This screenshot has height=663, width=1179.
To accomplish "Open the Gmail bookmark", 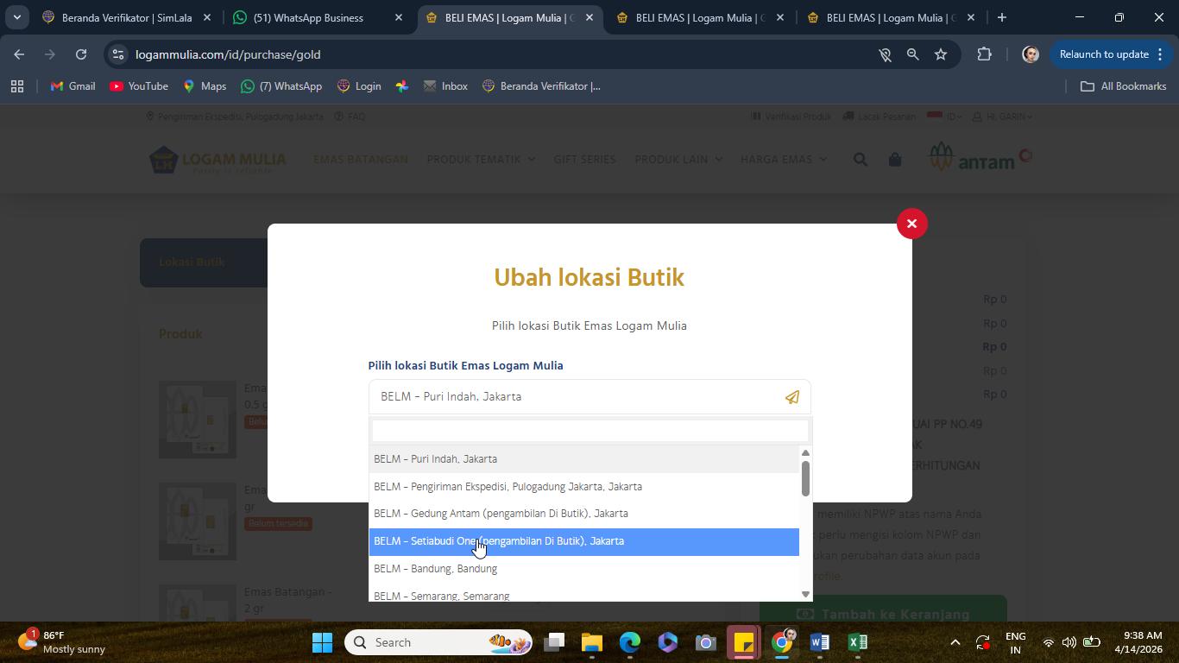I will (73, 86).
